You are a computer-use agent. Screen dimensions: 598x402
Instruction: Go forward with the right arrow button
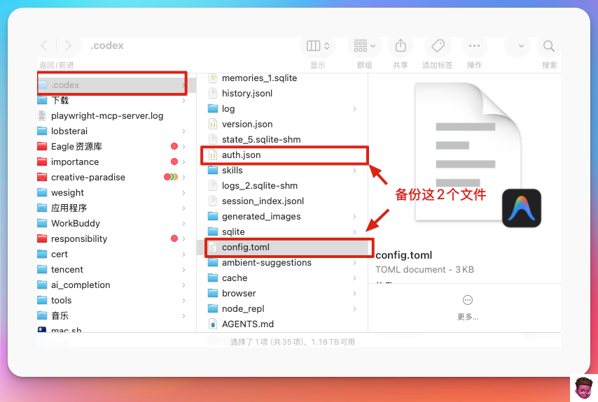[x=69, y=46]
